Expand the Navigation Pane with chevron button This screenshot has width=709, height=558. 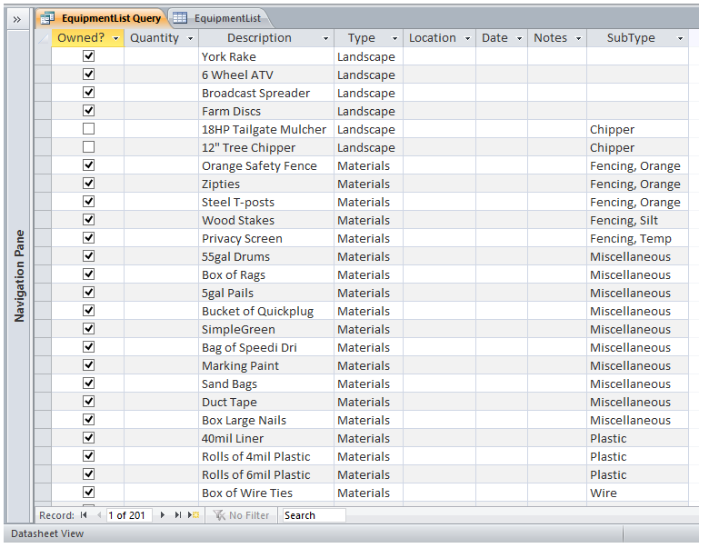pyautogui.click(x=16, y=18)
